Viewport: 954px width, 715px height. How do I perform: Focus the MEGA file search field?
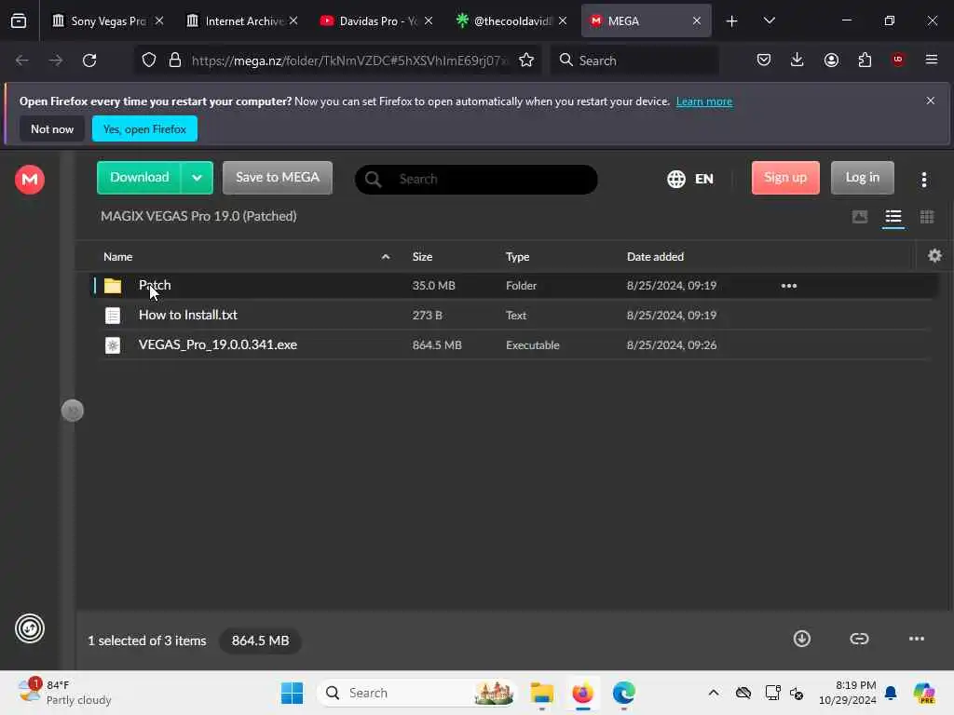click(476, 180)
